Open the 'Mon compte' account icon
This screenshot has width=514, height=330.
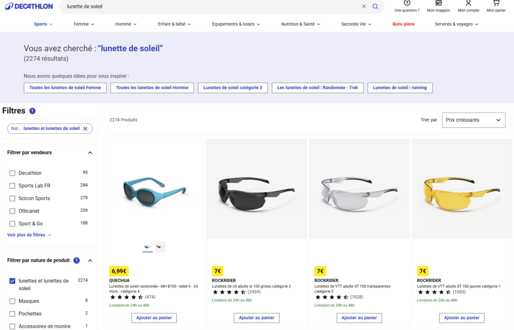pyautogui.click(x=468, y=4)
